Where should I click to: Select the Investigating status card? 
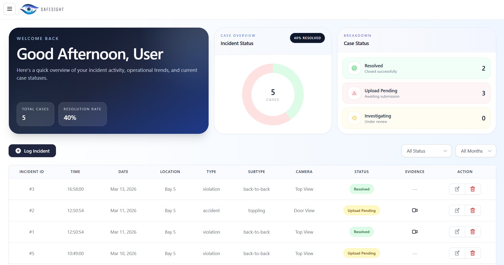coord(416,118)
